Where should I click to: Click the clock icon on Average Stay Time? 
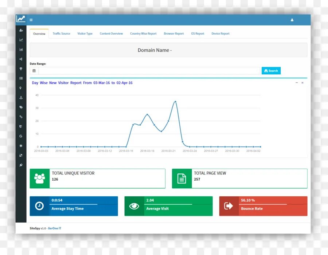click(39, 206)
